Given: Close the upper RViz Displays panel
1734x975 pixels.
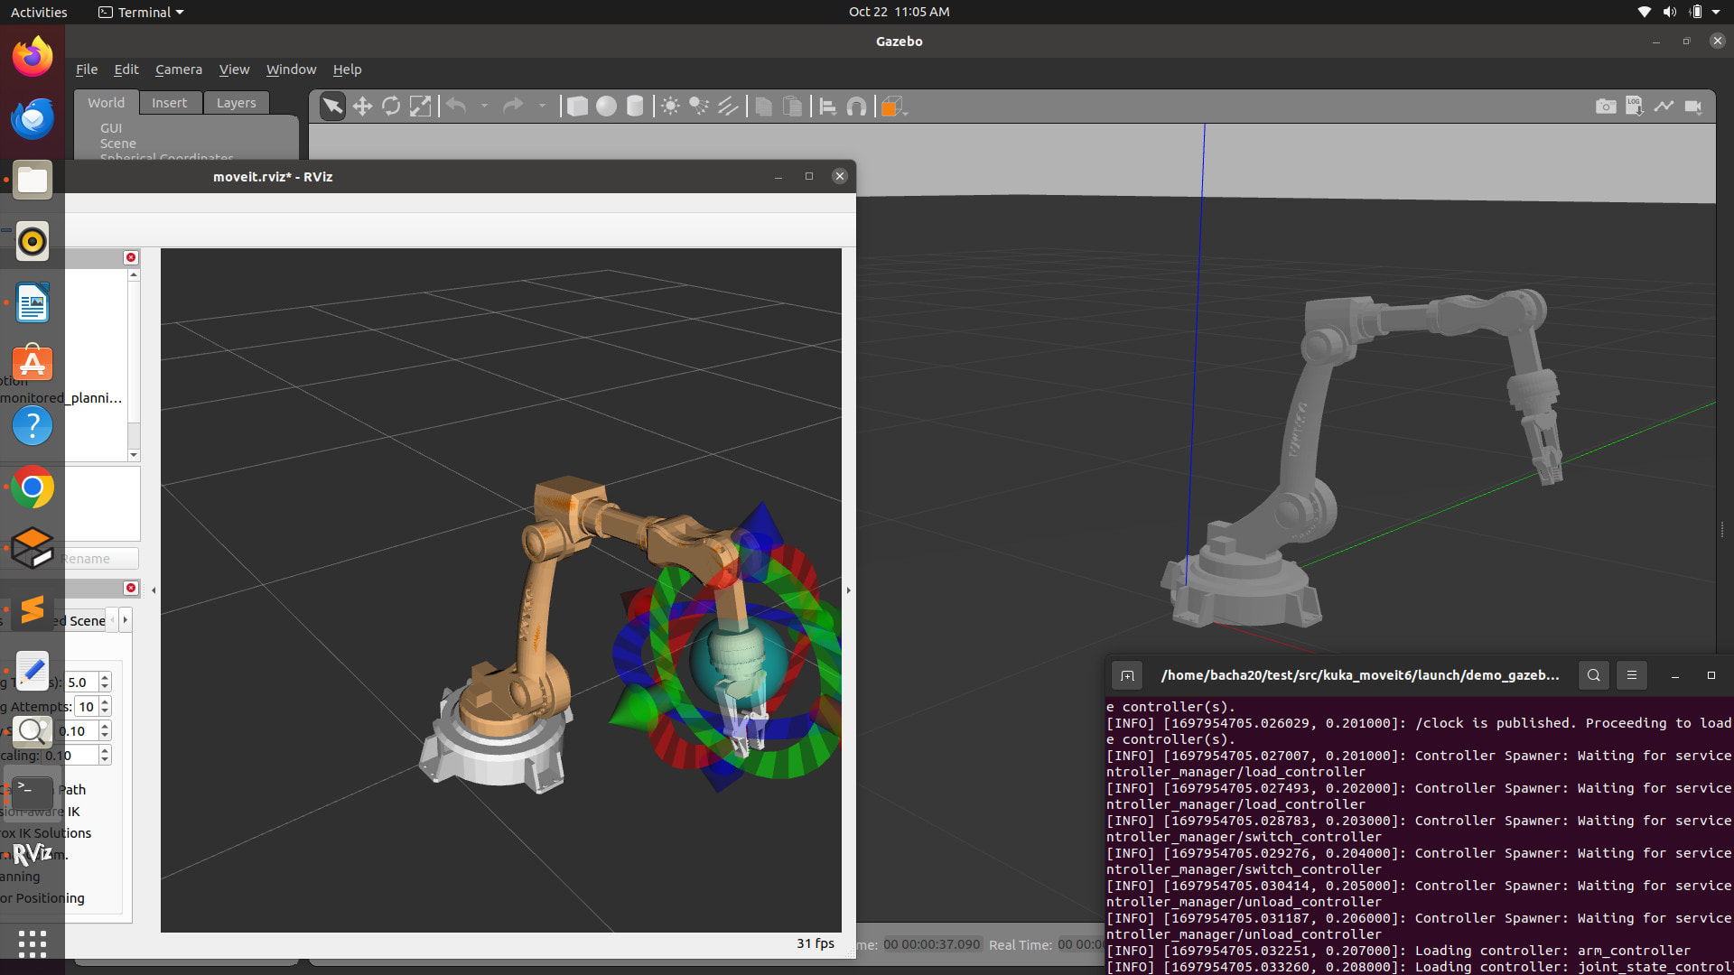Looking at the screenshot, I should pos(131,257).
